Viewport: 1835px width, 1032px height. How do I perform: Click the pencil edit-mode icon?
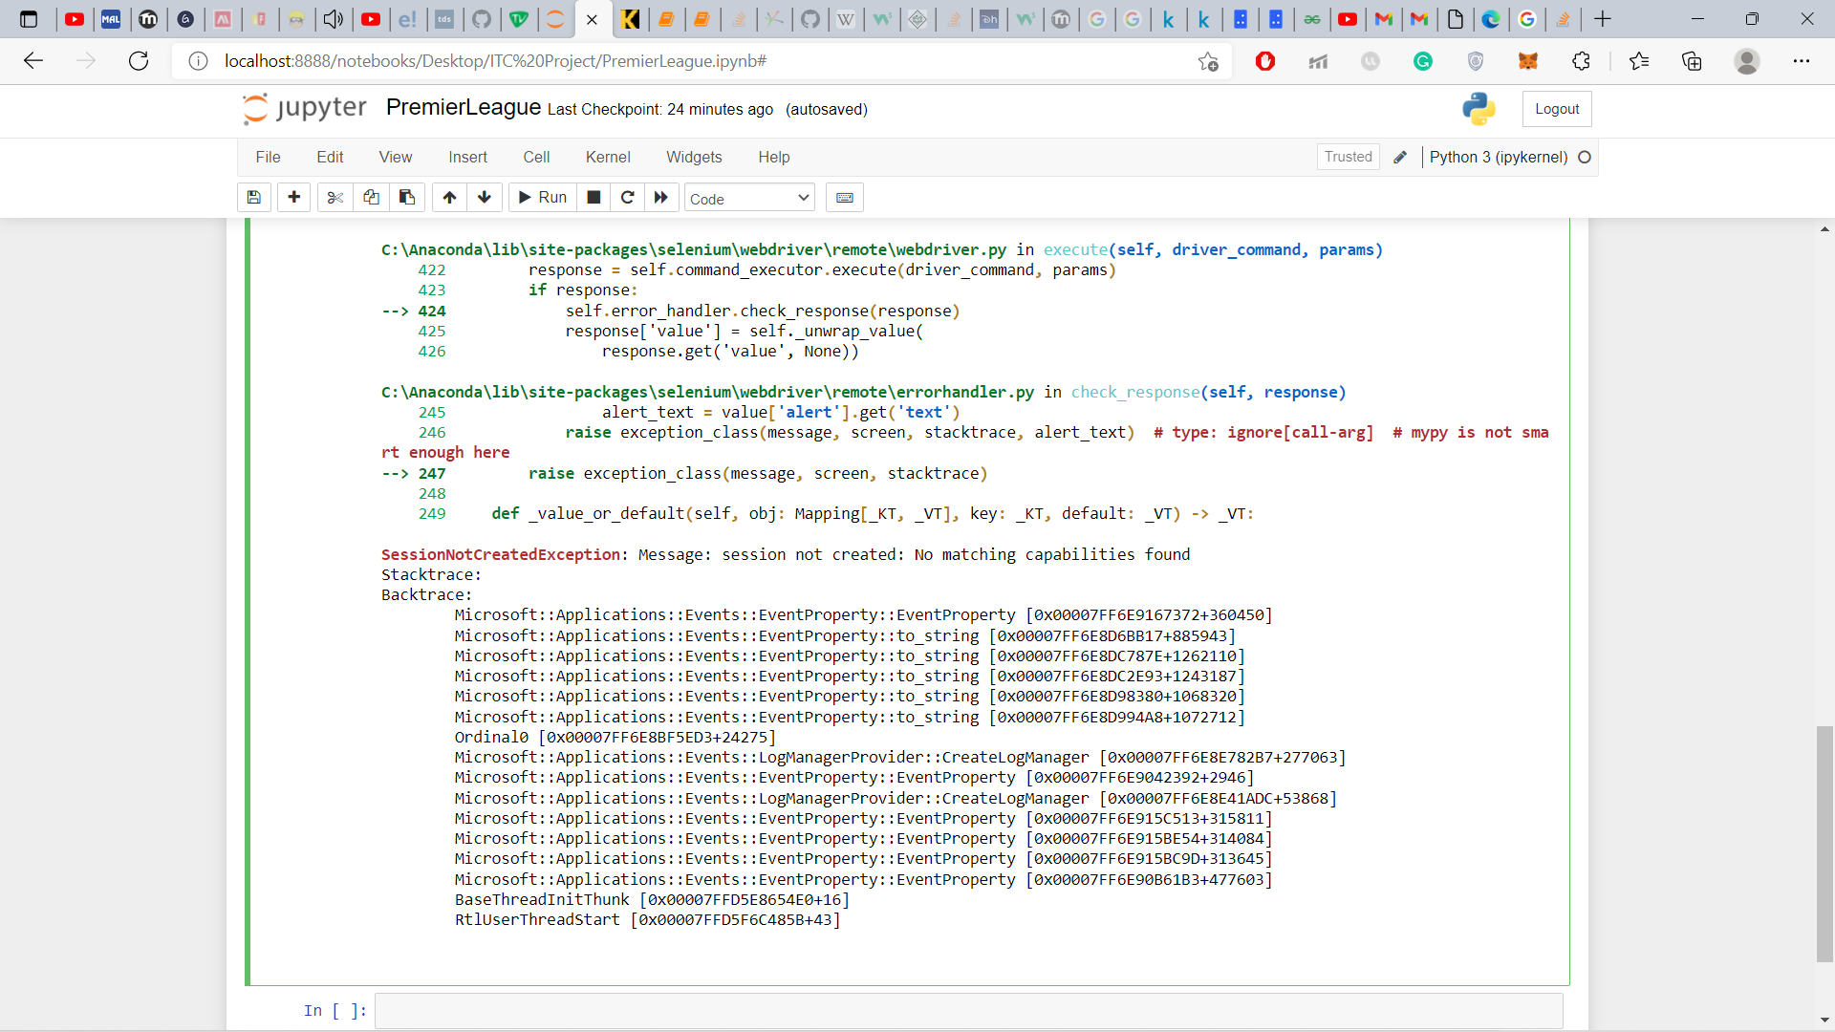coord(1401,157)
